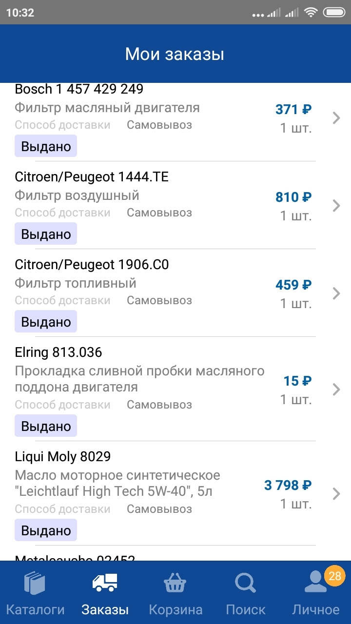
Task: Switch to the Каталоги tab label
Action: click(x=35, y=609)
